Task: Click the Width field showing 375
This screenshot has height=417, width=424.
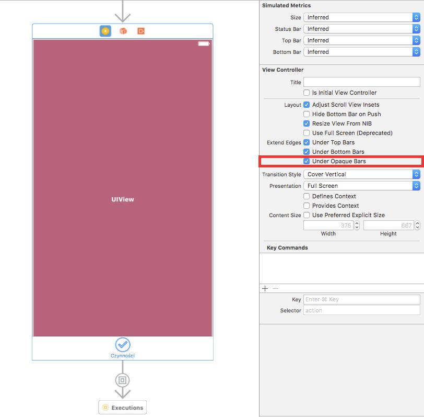Action: coord(328,225)
